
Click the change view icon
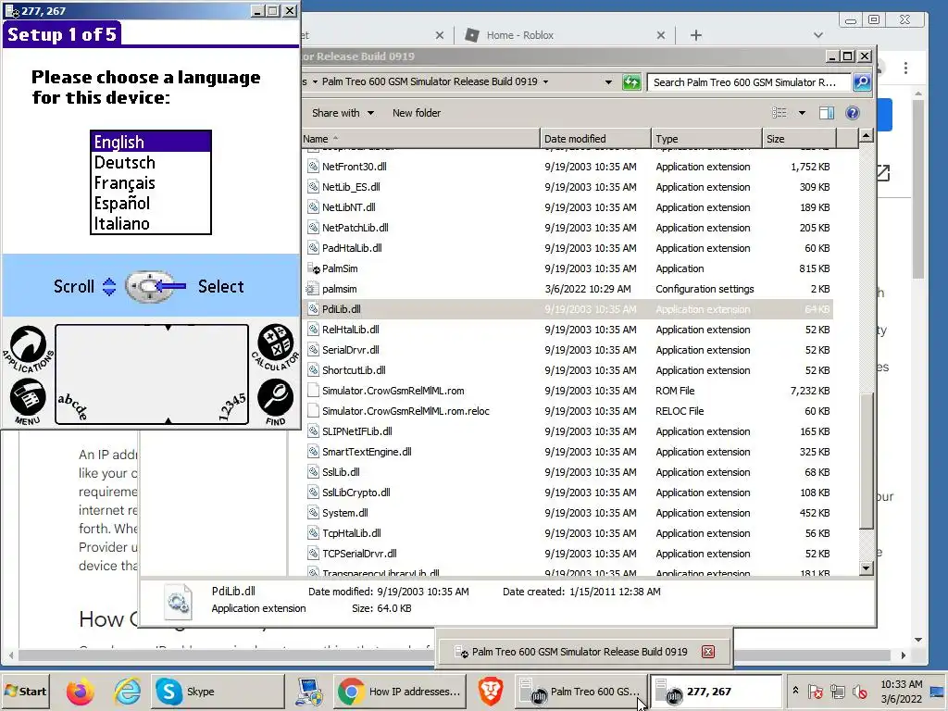(x=780, y=113)
